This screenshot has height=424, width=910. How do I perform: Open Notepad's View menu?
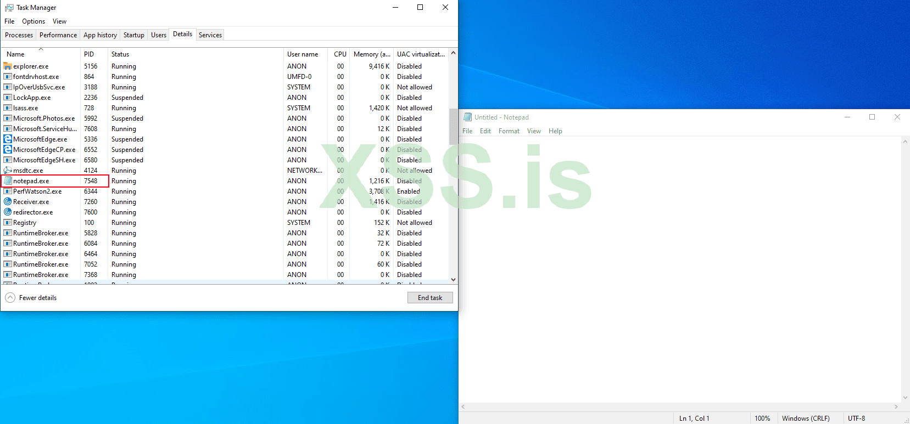click(534, 131)
